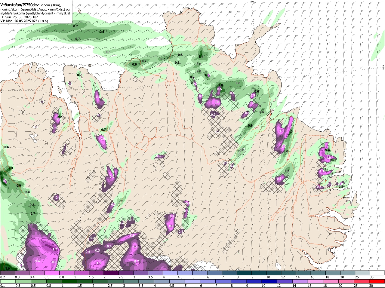Screen dimensions: 385x288
Task: Click the '0.8' value in the upper-left green rain band
Action: coord(102,32)
